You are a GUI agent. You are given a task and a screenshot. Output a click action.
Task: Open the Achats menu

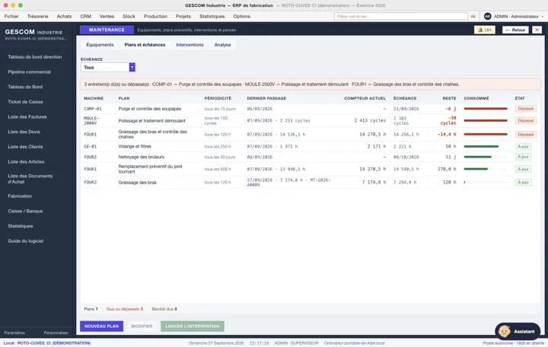tap(64, 17)
